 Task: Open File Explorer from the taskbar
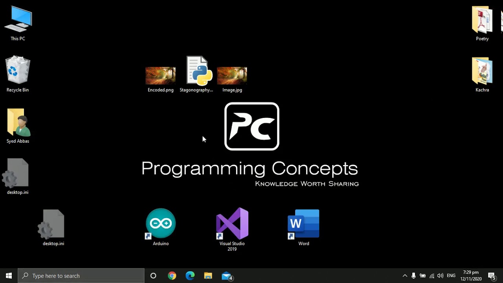point(208,276)
